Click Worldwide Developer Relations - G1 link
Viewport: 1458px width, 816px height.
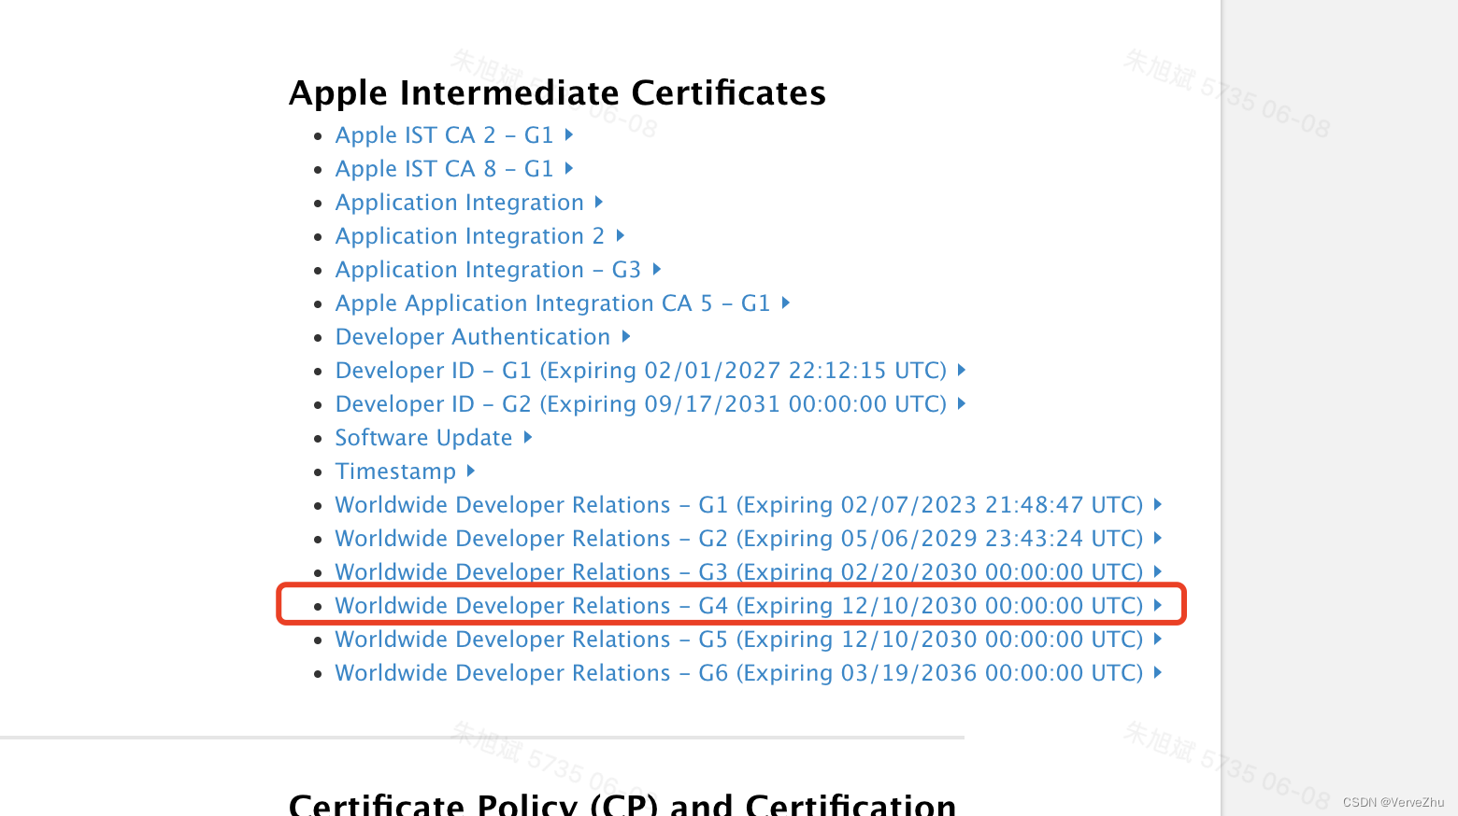[x=738, y=504]
